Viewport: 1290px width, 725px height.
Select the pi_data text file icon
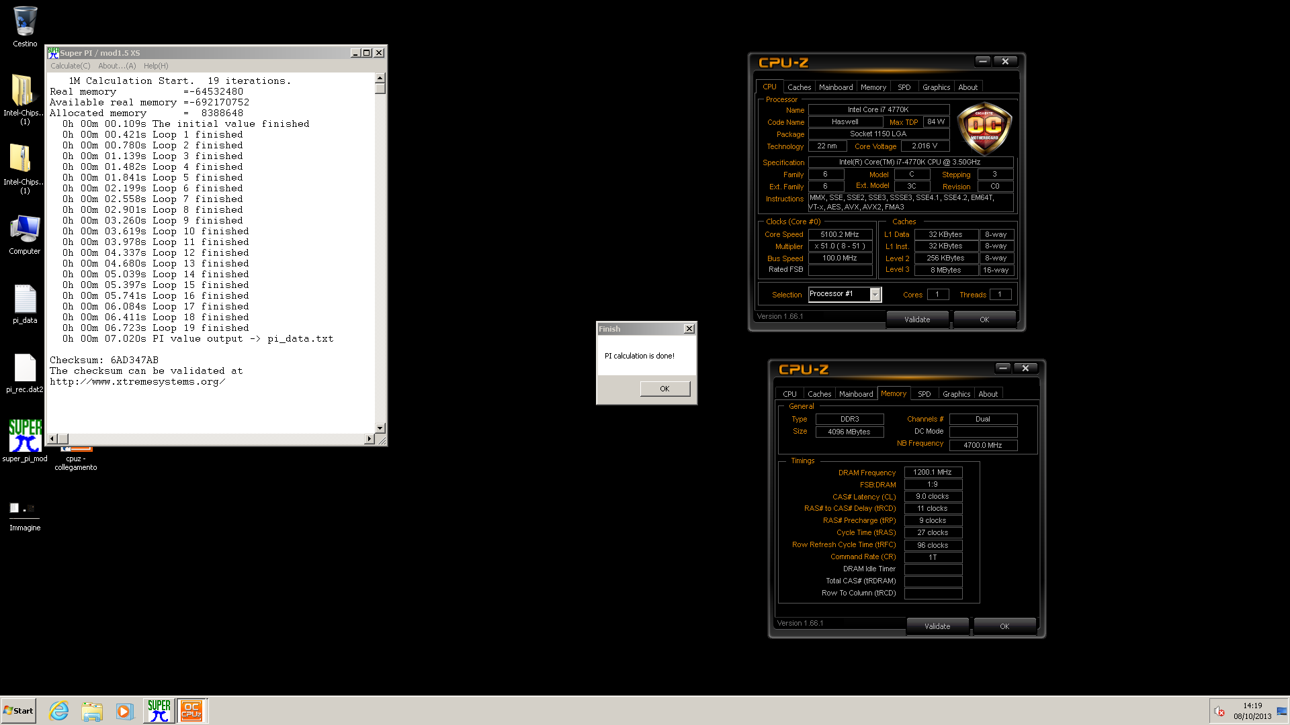point(25,304)
